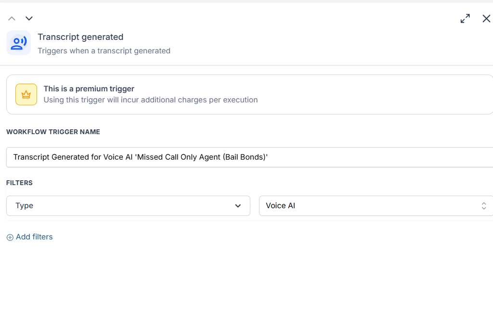Viewport: 493px width, 325px height.
Task: Open the Voice AI value selector
Action: (376, 206)
